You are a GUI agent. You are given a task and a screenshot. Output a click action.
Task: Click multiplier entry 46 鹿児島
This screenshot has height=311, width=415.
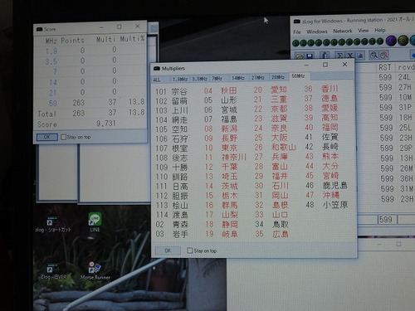pyautogui.click(x=326, y=185)
